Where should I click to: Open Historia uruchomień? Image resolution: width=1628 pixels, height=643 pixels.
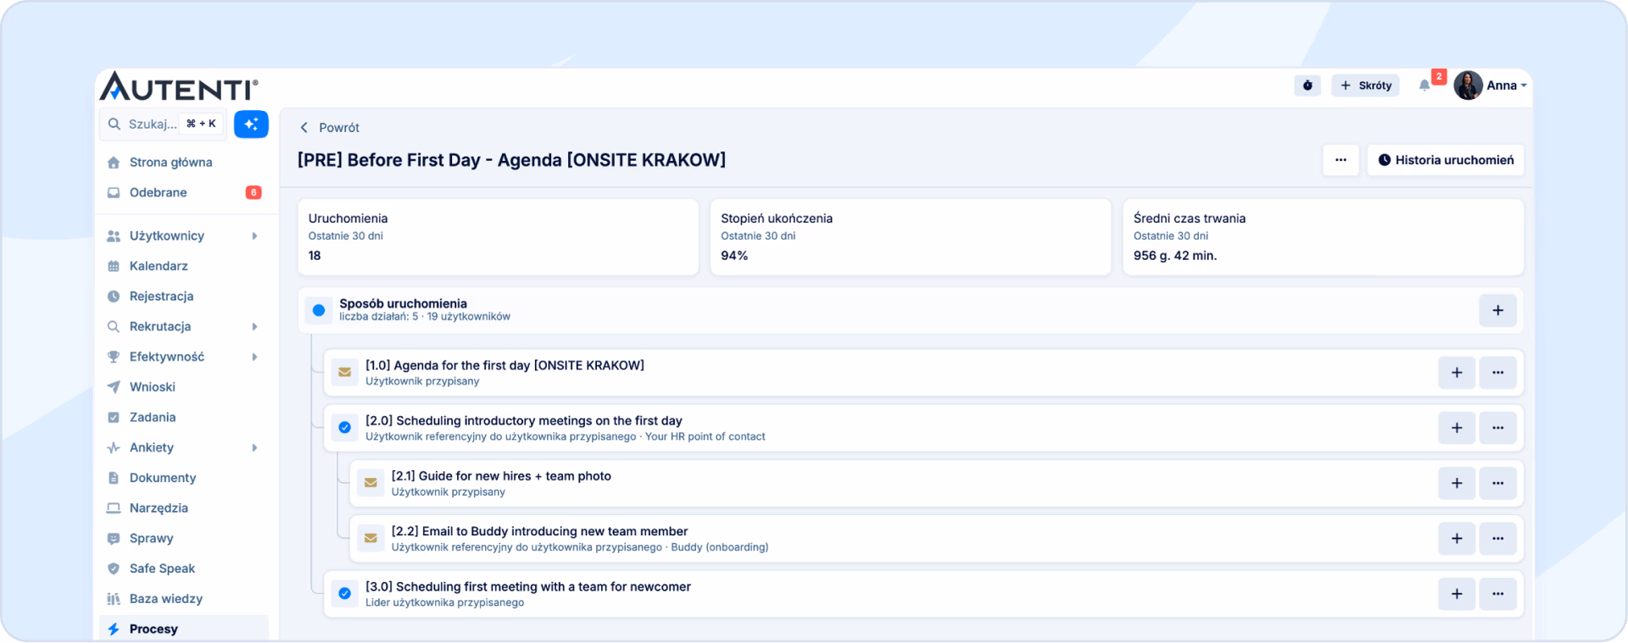[x=1446, y=160]
